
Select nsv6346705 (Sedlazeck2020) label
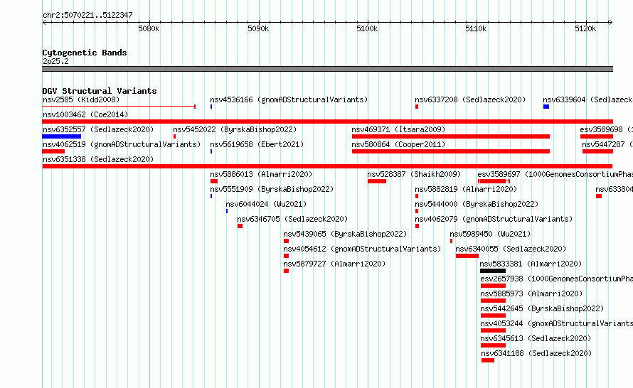click(x=292, y=219)
